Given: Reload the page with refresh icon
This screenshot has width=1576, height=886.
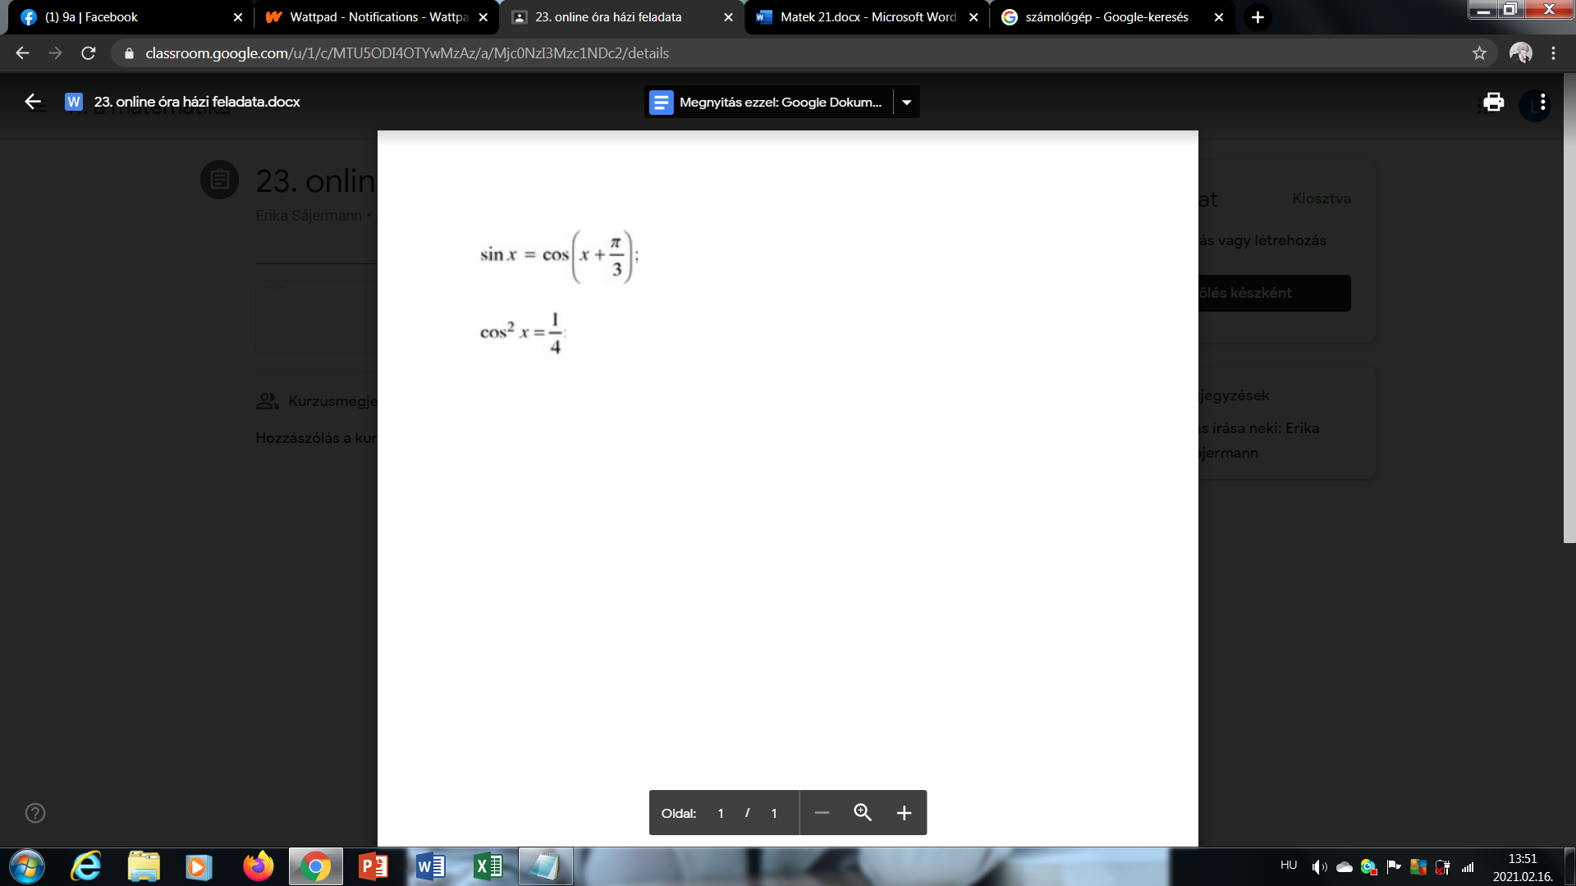Looking at the screenshot, I should (89, 53).
